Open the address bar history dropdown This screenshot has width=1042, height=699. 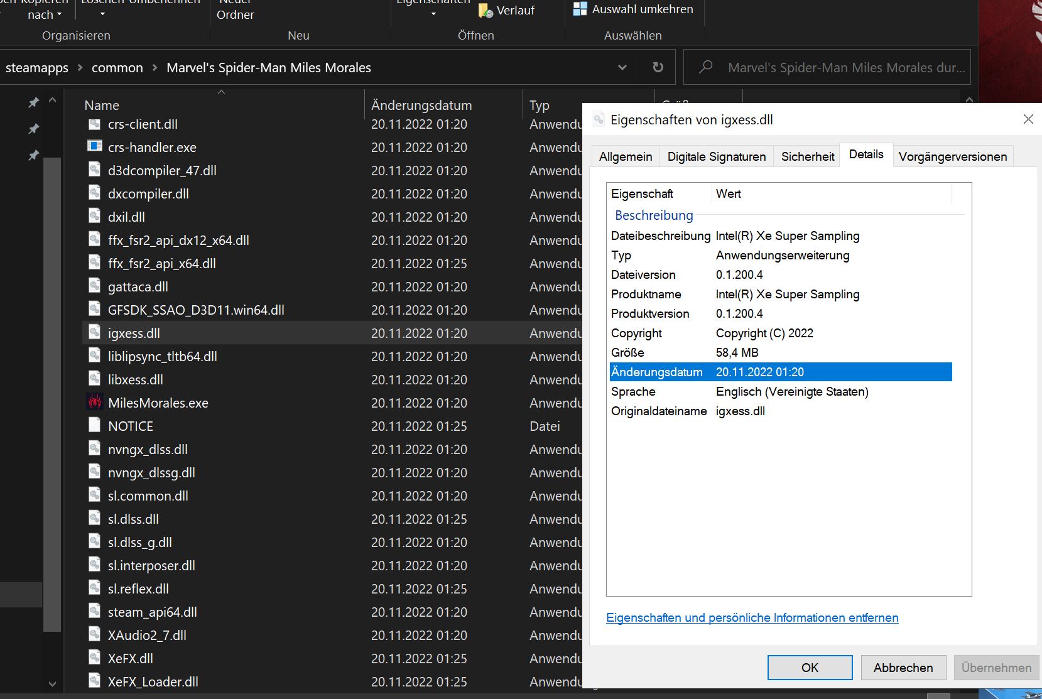pos(622,67)
